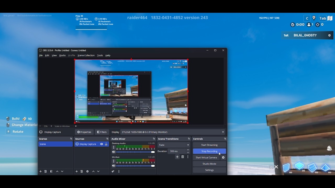This screenshot has height=188, width=335.
Task: Open OBS Settings
Action: (209, 170)
